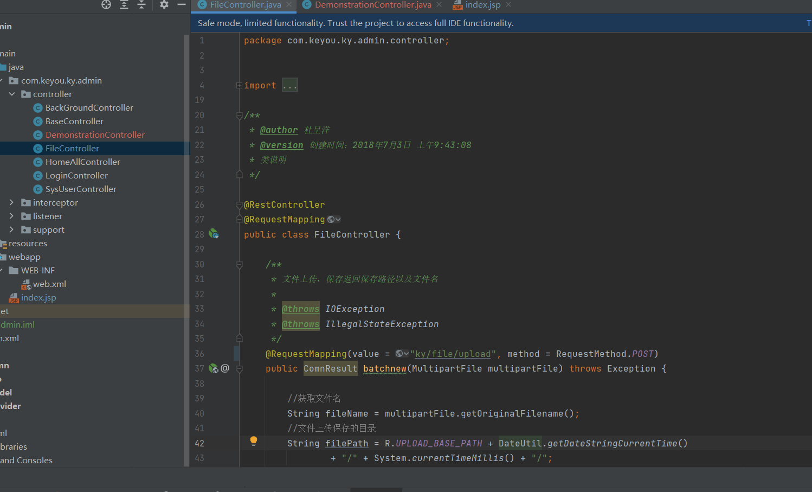This screenshot has height=492, width=812.
Task: Open dropdown arrow beside @RequestMapping globe
Action: (x=338, y=219)
